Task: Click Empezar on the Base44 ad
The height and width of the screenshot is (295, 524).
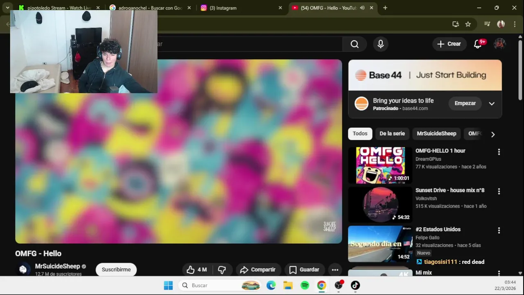Action: [x=465, y=104]
